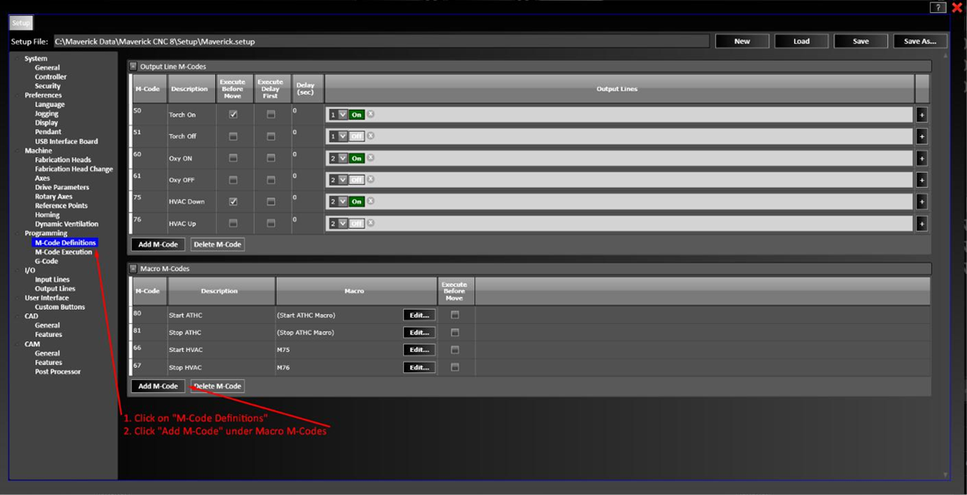Check Execute Before Move for Start ATHC
The image size is (967, 495).
pyautogui.click(x=455, y=314)
